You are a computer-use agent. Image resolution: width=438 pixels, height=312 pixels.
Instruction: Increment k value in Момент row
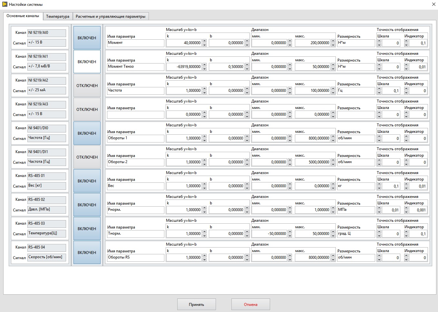pos(204,41)
